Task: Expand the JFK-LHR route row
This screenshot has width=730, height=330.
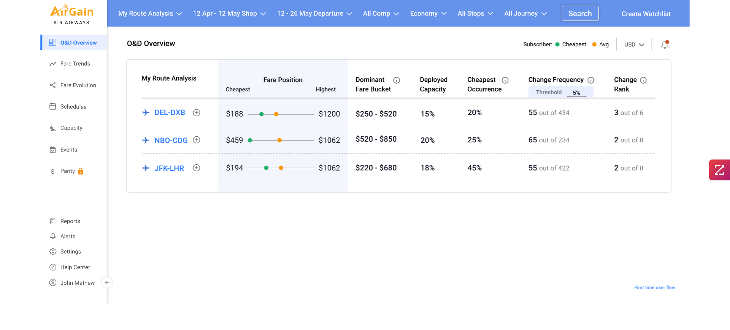Action: [197, 168]
